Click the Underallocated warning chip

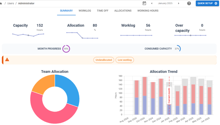pyautogui.click(x=104, y=60)
